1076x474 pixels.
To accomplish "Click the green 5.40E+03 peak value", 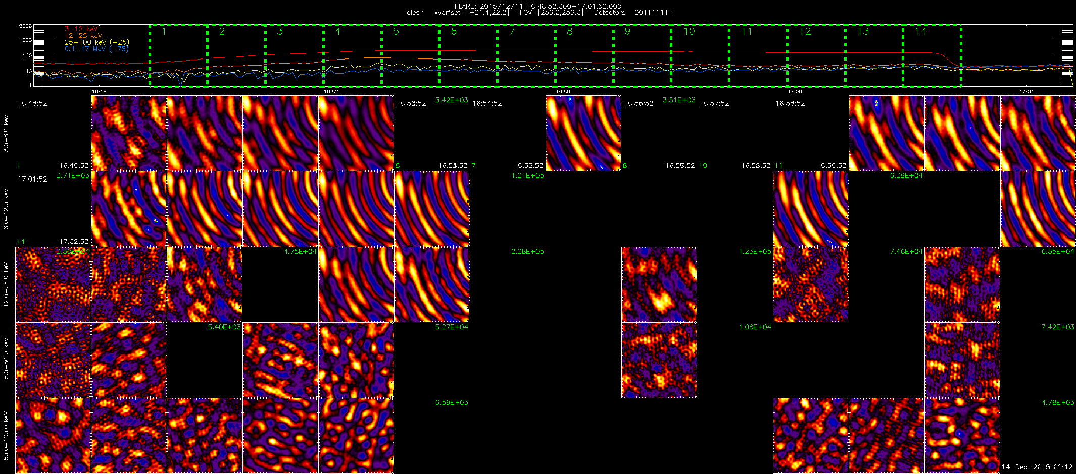I will [224, 327].
